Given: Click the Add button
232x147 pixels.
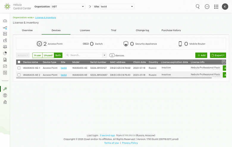Looking at the screenshot, I should 201,55.
